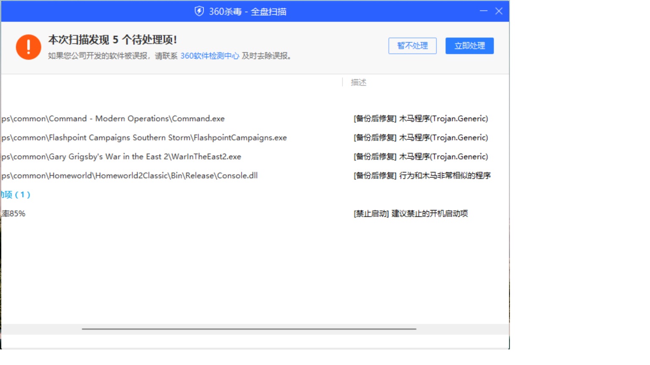Click the 本次扫描发现 5 个待处理项 heading
Screen dimensions: 650x365
pos(113,40)
